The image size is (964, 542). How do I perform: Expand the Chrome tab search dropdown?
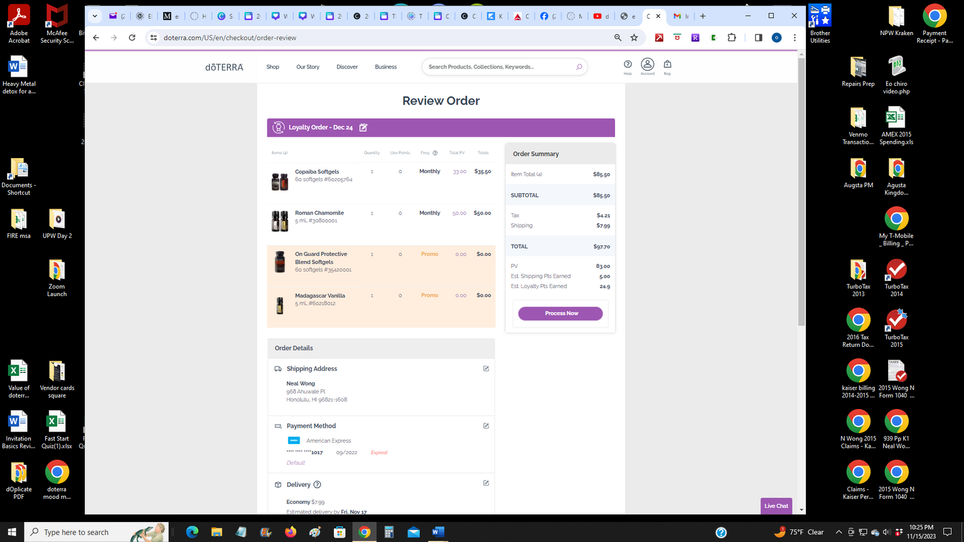[95, 16]
